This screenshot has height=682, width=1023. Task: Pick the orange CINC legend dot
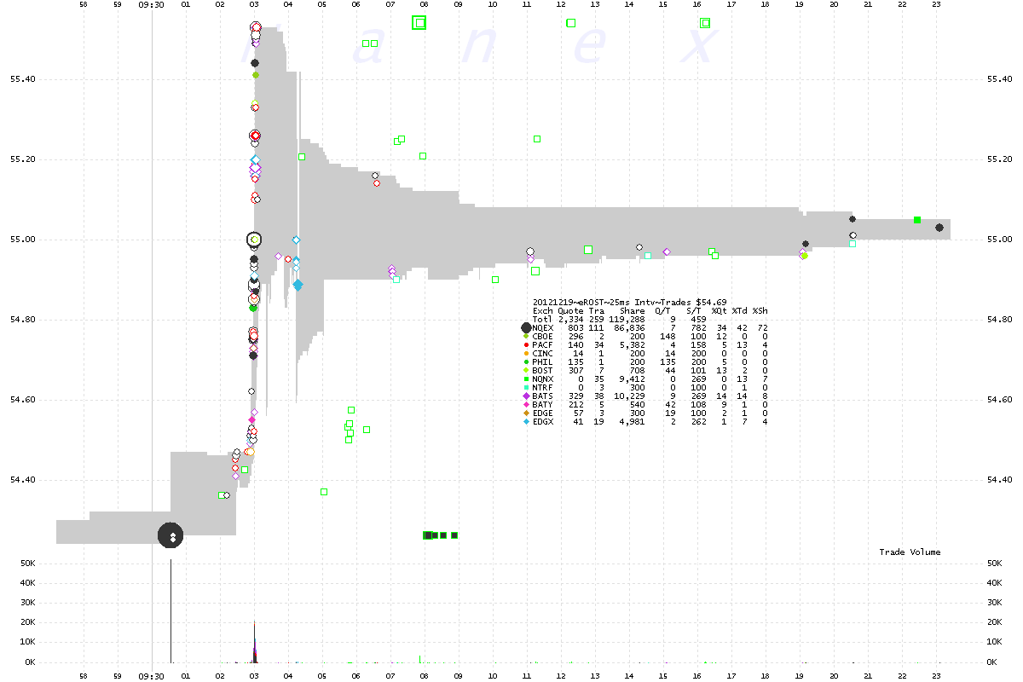coord(526,351)
